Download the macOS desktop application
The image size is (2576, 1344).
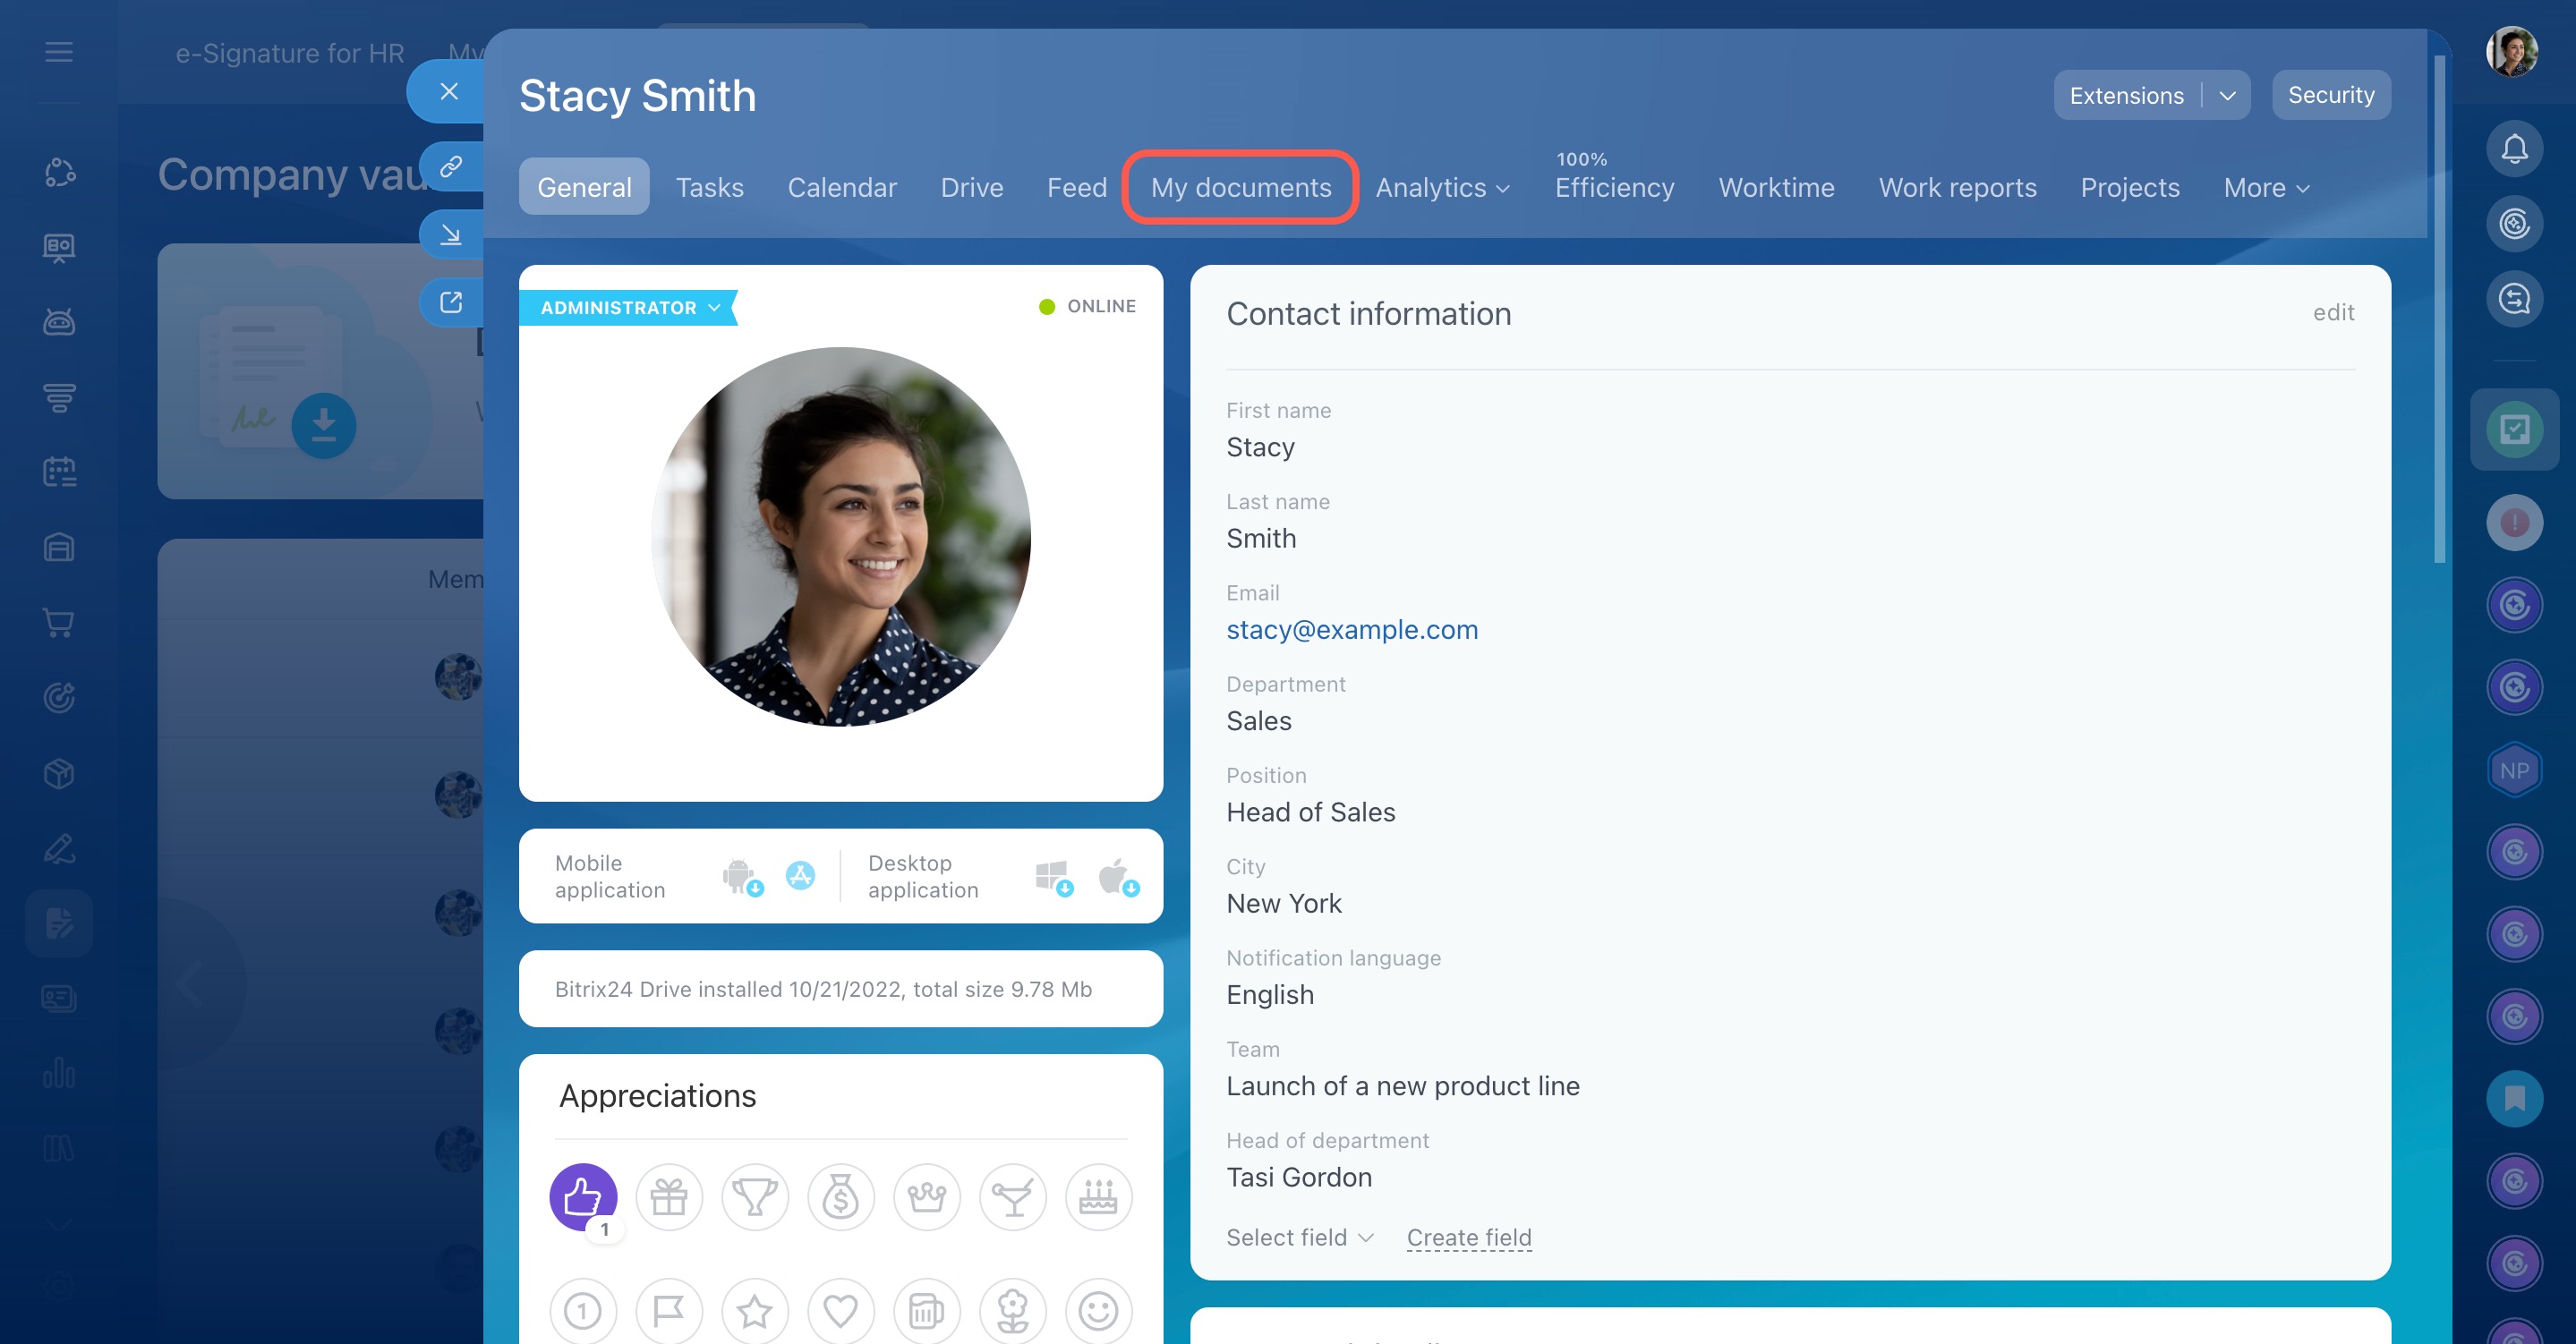coord(1118,877)
